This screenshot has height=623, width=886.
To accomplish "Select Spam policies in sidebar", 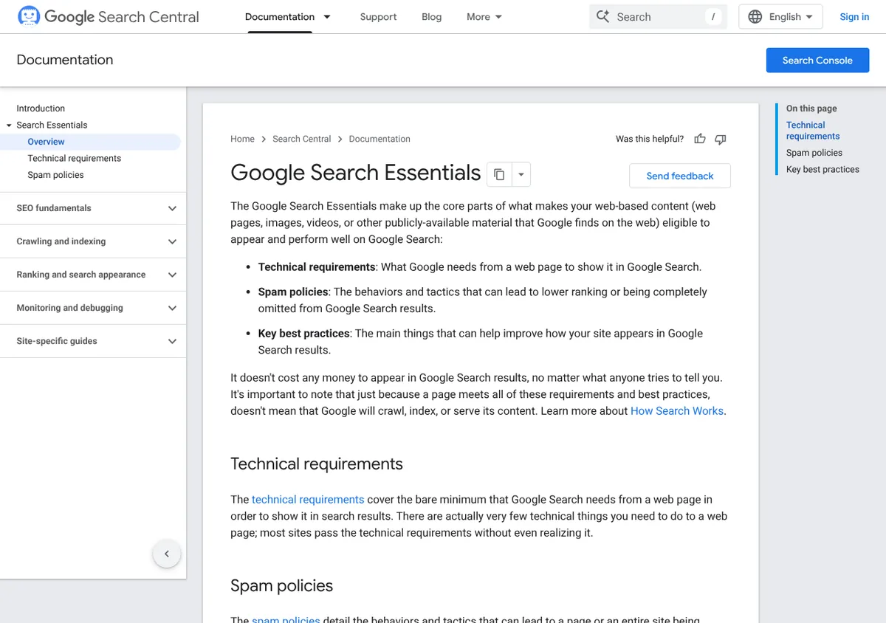I will tap(55, 175).
